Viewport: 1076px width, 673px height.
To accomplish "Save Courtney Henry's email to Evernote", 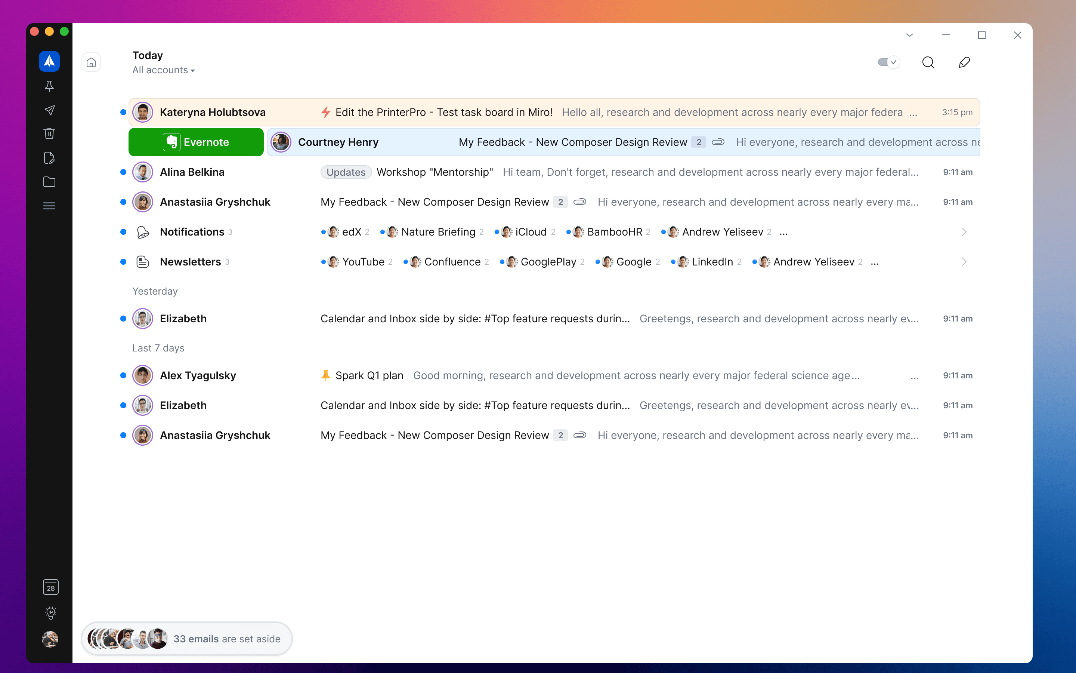I will (196, 142).
